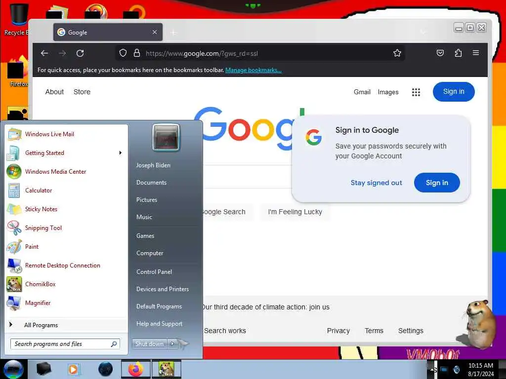Click the Firefox icon in the taskbar

pyautogui.click(x=135, y=369)
